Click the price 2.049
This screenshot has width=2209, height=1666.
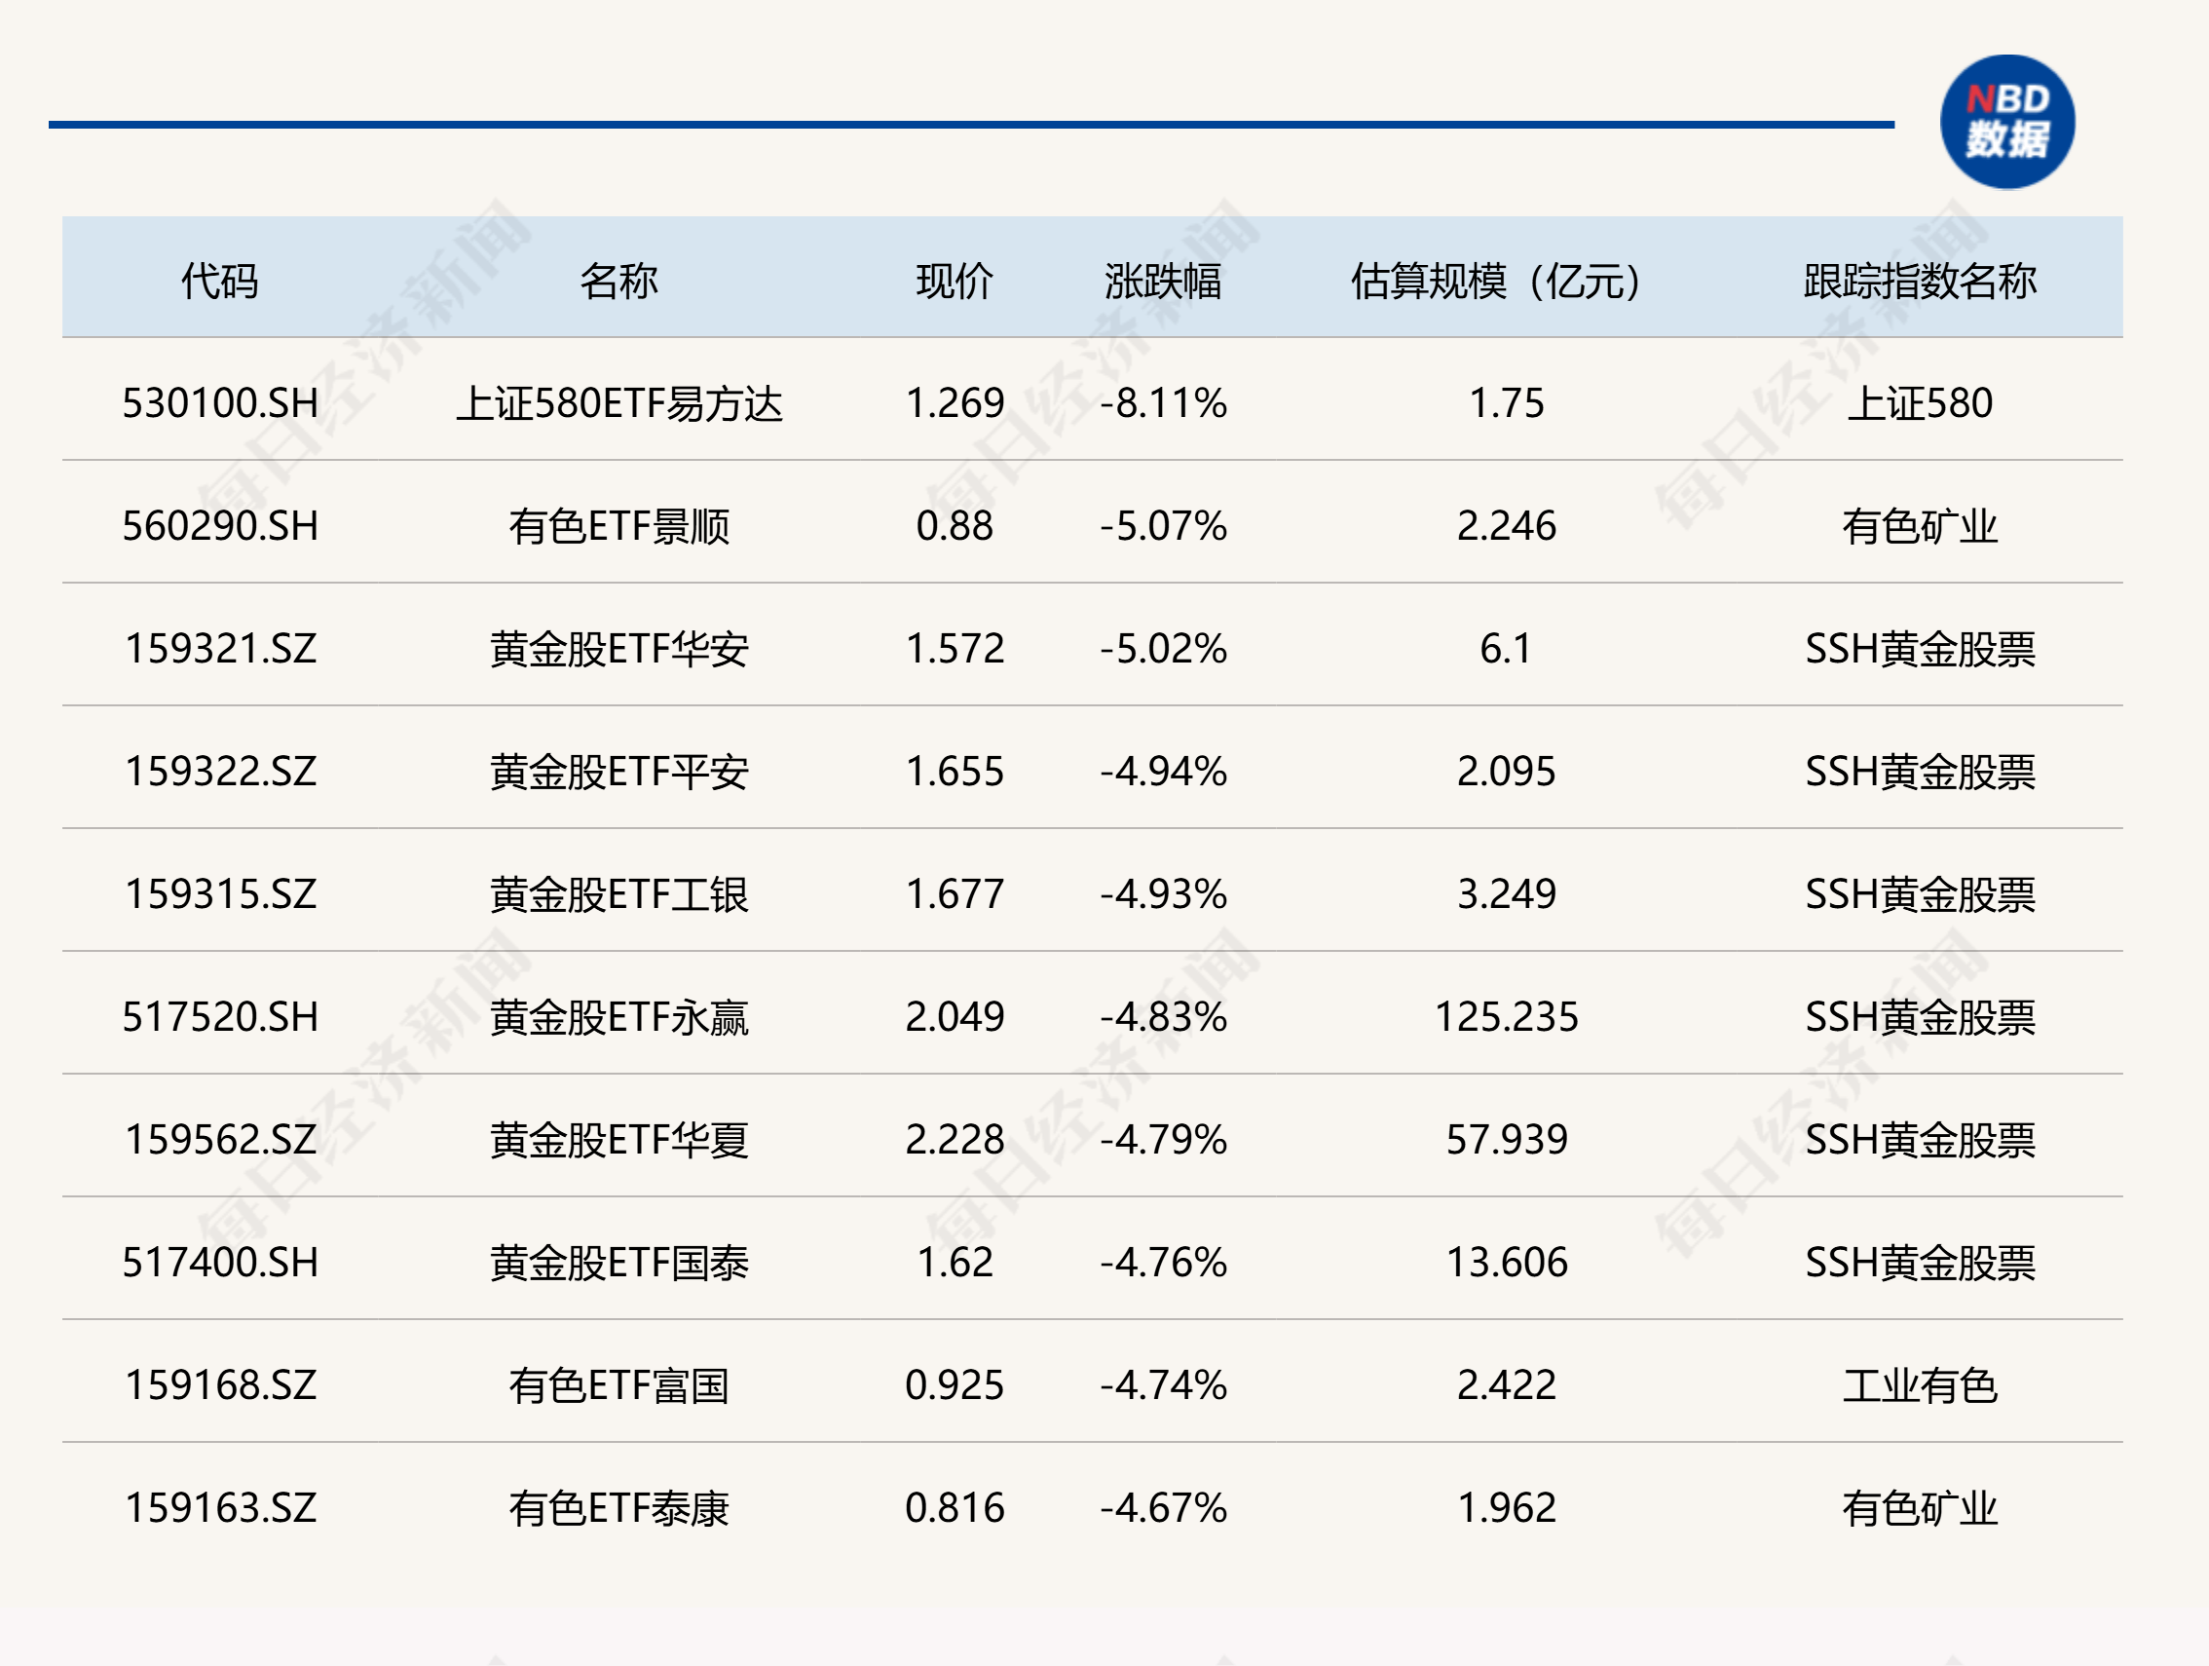(955, 1018)
